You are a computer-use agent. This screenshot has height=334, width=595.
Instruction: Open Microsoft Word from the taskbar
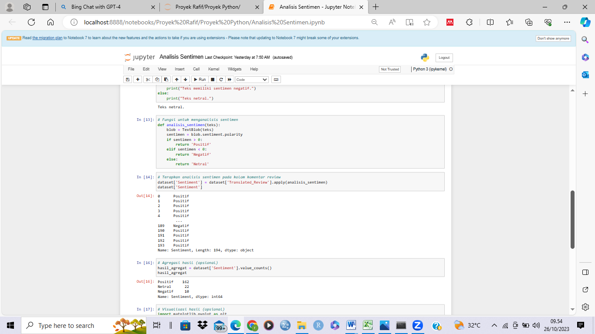pyautogui.click(x=351, y=325)
